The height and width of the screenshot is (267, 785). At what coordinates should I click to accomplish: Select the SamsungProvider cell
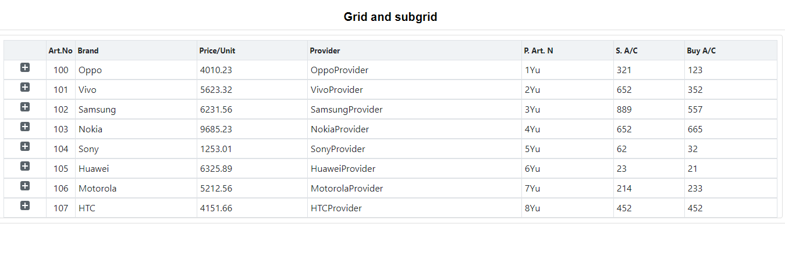(346, 110)
